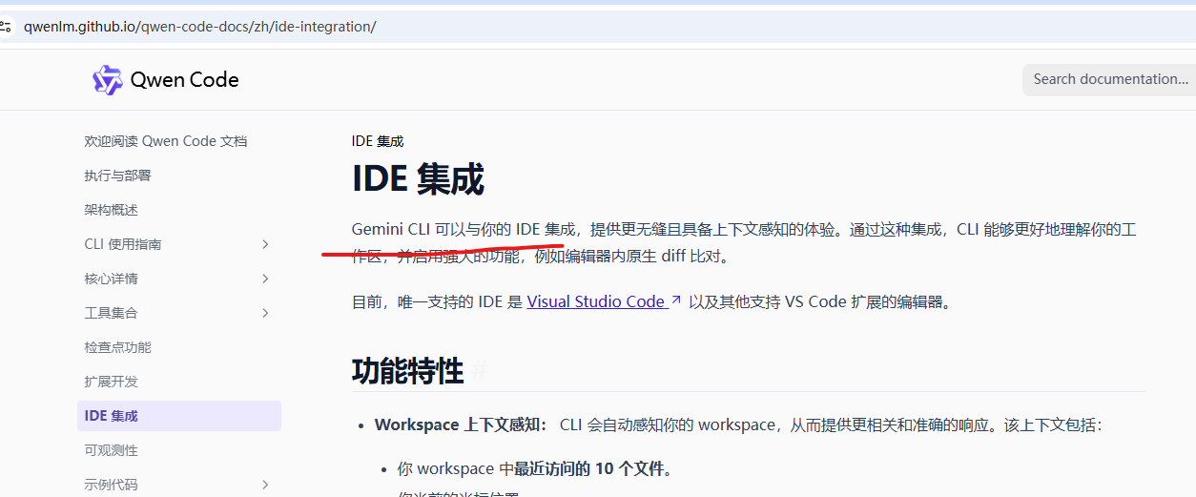The image size is (1196, 497).
Task: Click the browser address bar URL
Action: tap(200, 27)
